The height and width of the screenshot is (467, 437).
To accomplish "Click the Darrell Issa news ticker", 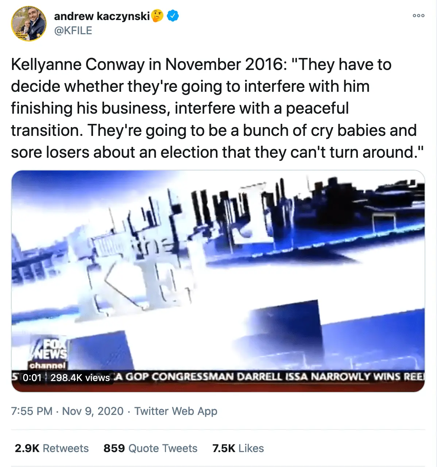I will click(x=268, y=377).
